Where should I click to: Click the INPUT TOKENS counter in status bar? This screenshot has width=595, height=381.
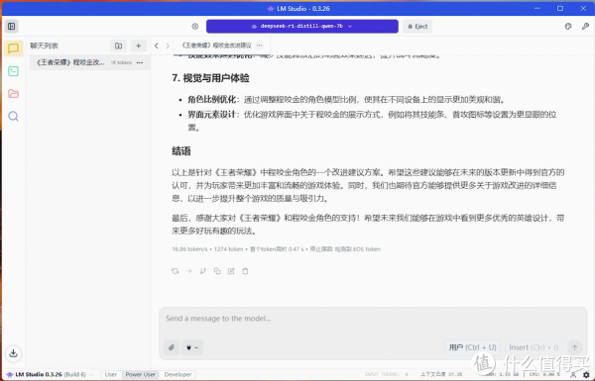(387, 374)
